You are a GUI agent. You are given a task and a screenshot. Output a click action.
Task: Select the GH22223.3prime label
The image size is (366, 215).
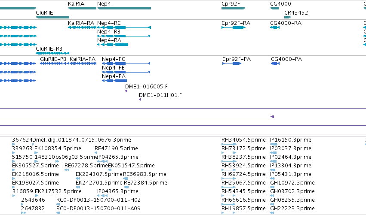coord(292,209)
